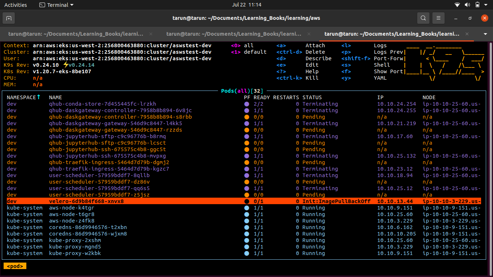Click the NAME column header
The width and height of the screenshot is (493, 277).
(x=56, y=97)
